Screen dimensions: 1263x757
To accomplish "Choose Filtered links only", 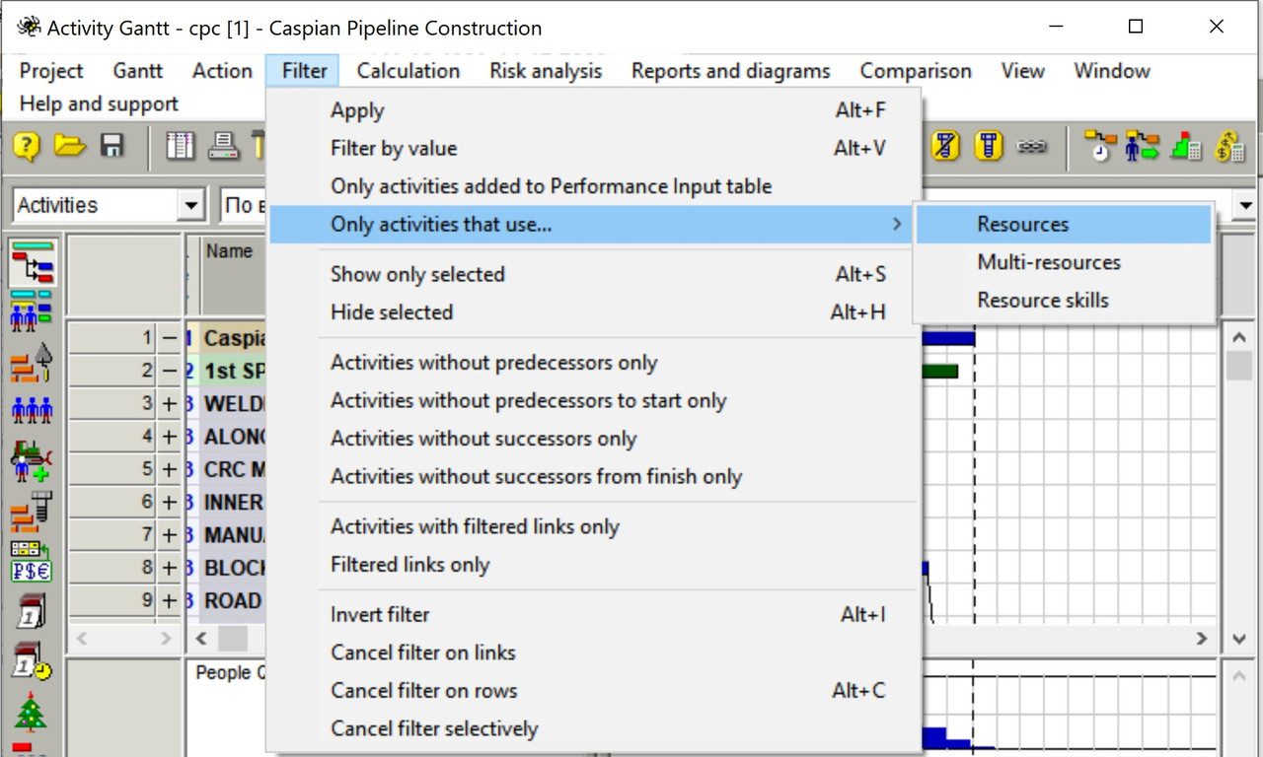I will click(x=594, y=565).
